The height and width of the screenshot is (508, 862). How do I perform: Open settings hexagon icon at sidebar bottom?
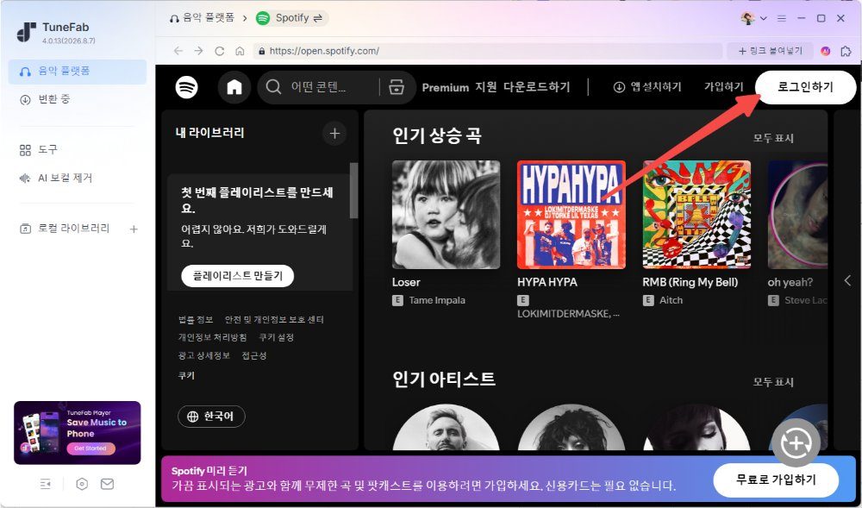(x=82, y=484)
